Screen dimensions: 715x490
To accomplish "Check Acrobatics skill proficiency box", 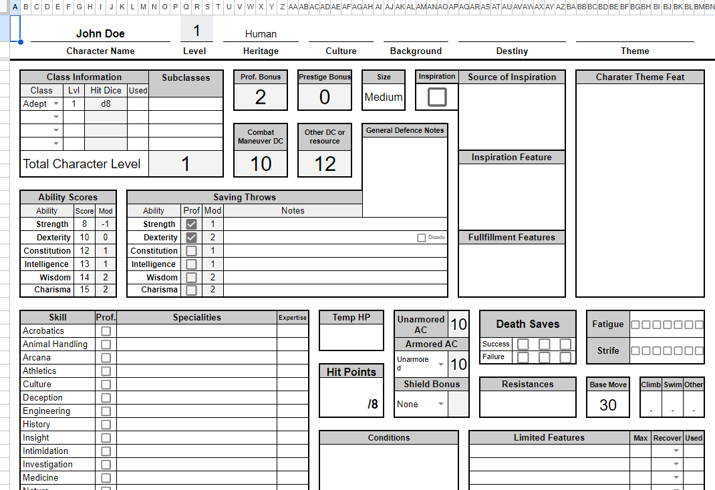I will click(x=106, y=331).
